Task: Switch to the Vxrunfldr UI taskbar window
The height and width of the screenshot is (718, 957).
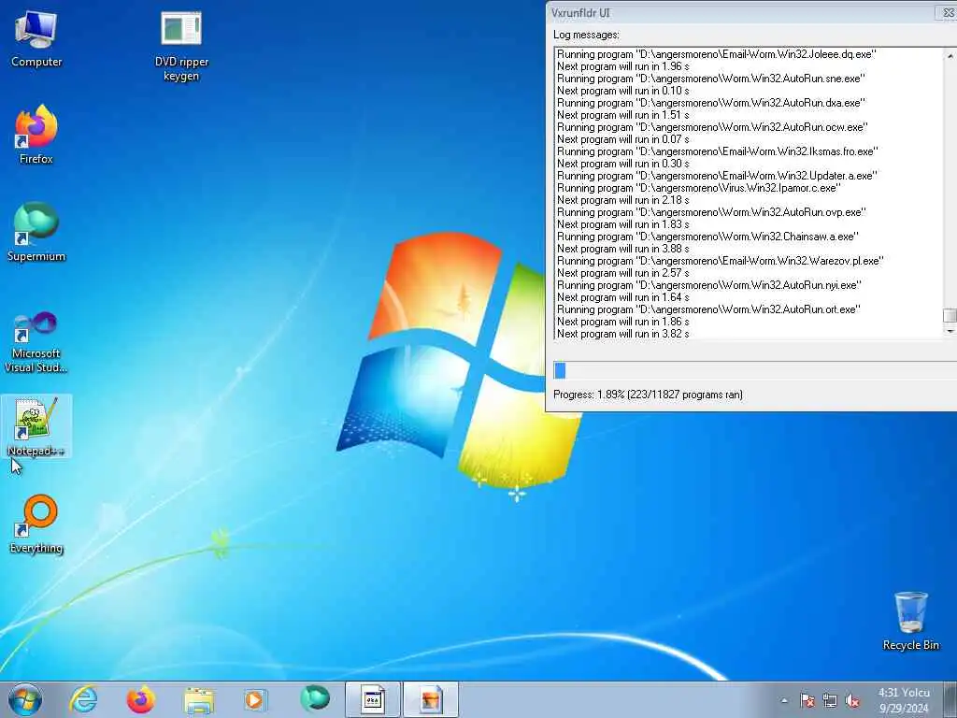Action: click(373, 699)
